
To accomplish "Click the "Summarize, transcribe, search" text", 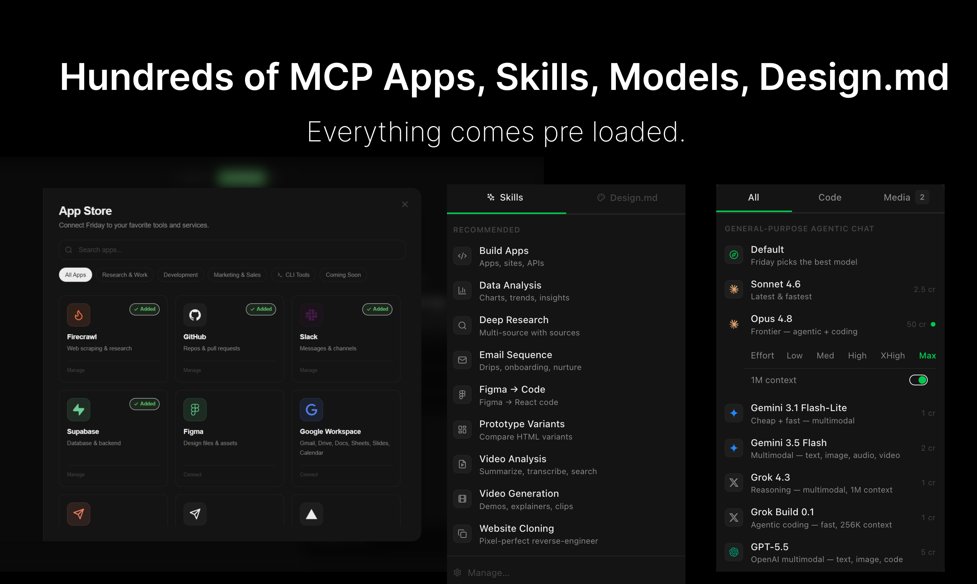I will 538,471.
